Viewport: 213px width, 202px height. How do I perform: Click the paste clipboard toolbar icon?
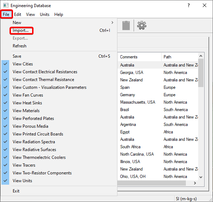tap(126, 25)
